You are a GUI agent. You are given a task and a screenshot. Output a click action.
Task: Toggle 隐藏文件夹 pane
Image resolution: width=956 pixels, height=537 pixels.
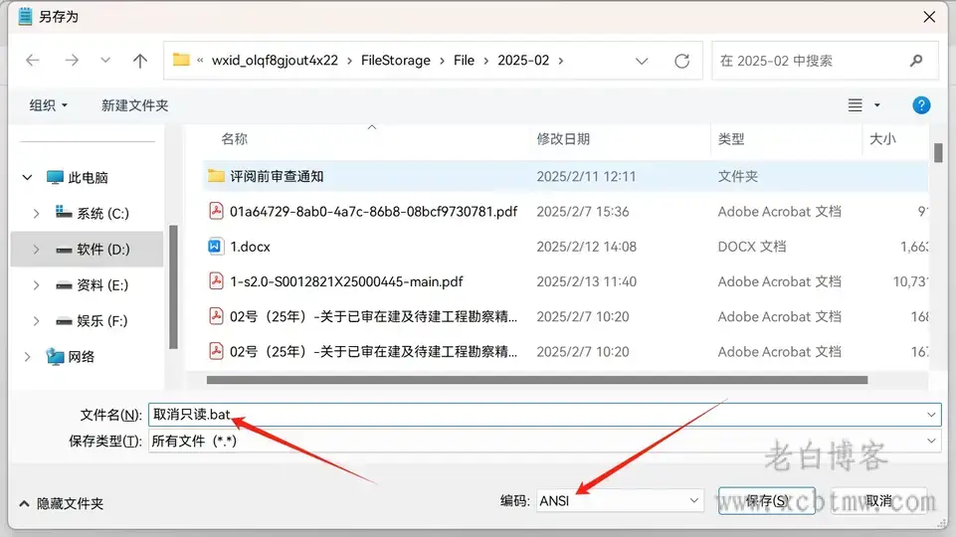(x=61, y=503)
